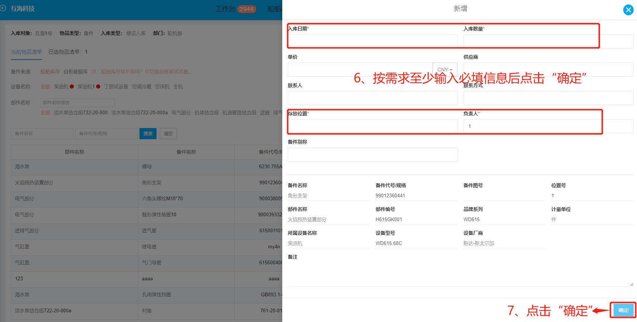Click the 互海科技 logo text
The height and width of the screenshot is (322, 637).
point(23,9)
